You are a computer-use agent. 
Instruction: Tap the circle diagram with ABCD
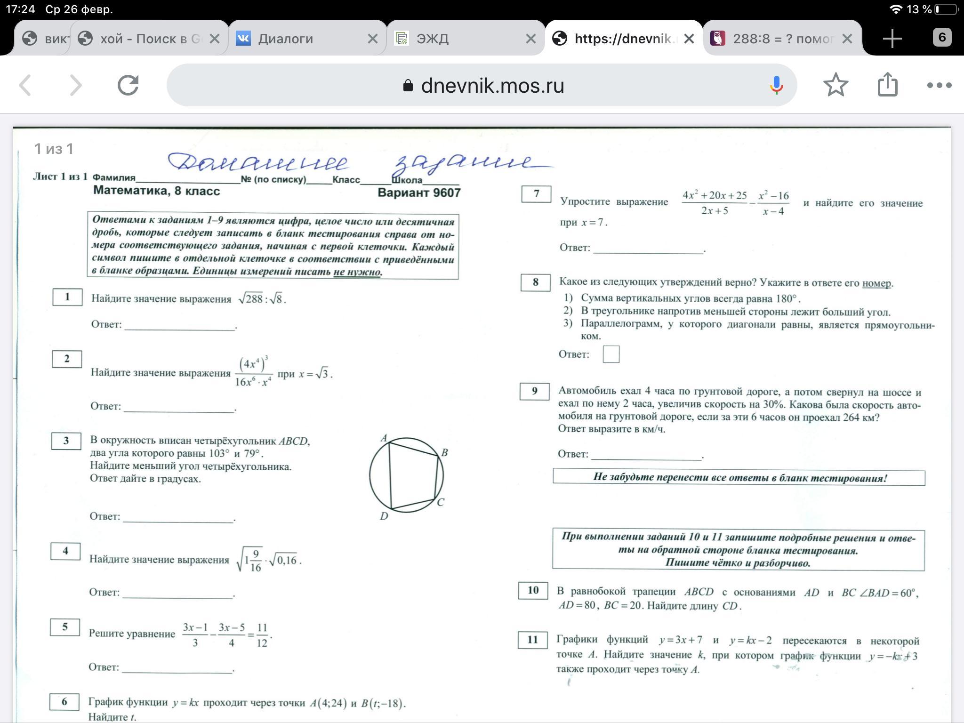407,475
